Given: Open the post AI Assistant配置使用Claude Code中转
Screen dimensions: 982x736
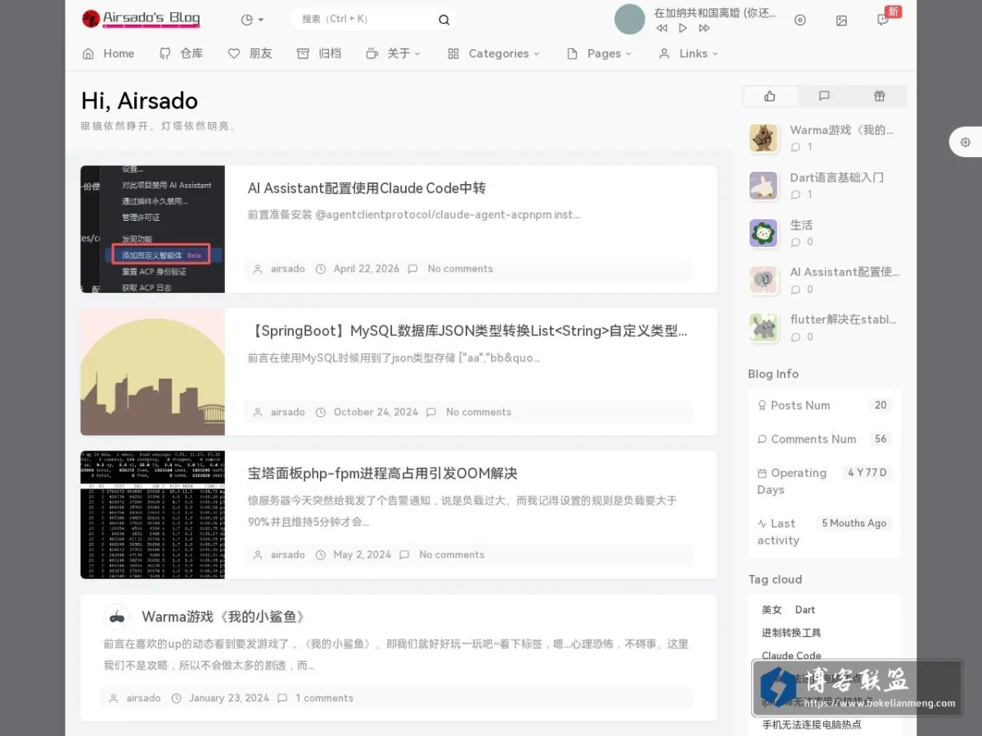Looking at the screenshot, I should pyautogui.click(x=367, y=188).
